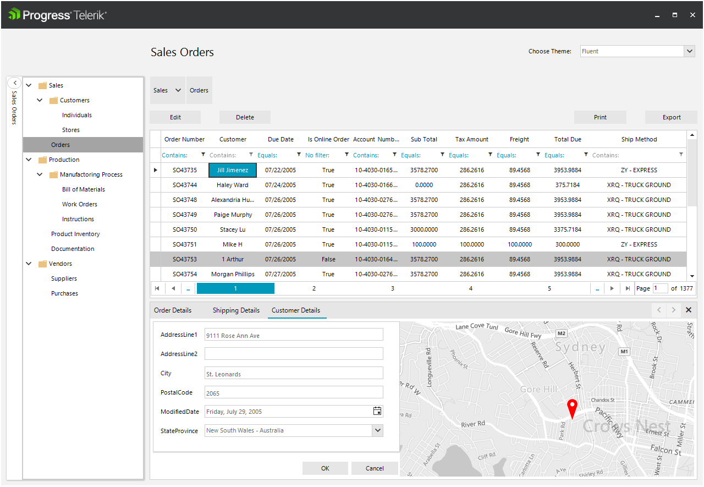Collapse the Manufacturing Process folder
This screenshot has height=487, width=704.
pyautogui.click(x=39, y=174)
